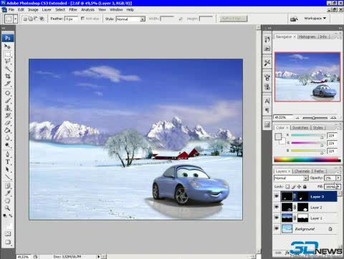The width and height of the screenshot is (344, 259).
Task: Click Layer 2 name in Layers panel
Action: 316,207
